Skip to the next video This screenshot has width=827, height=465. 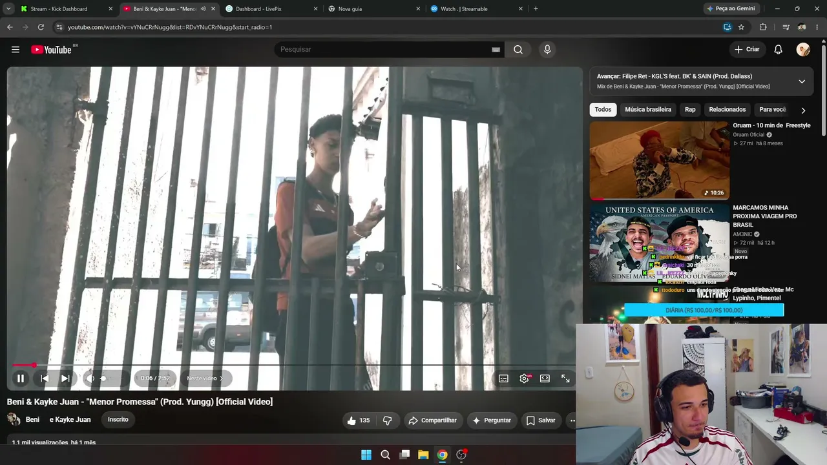coord(65,378)
